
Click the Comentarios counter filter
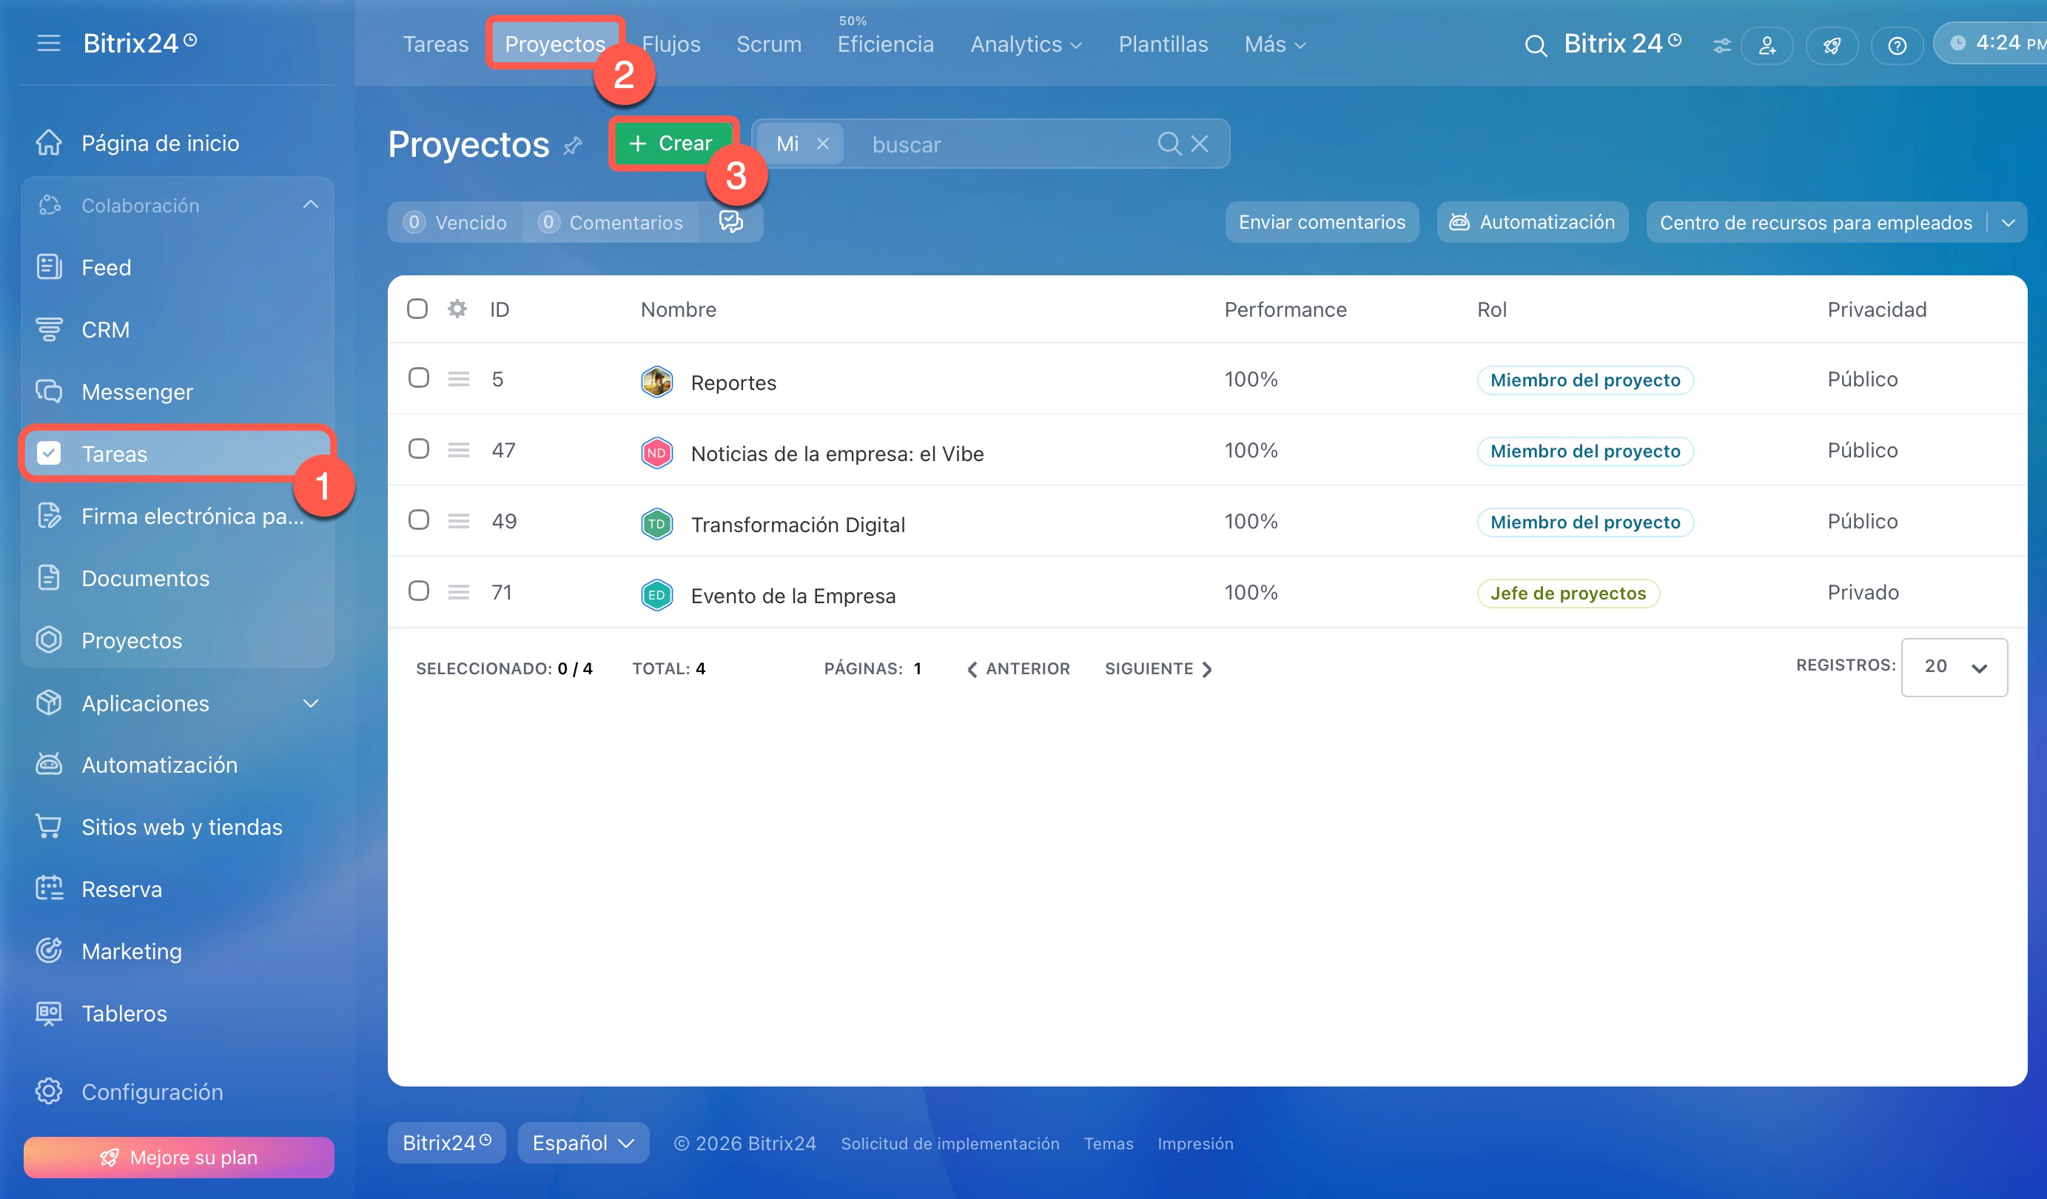(610, 222)
